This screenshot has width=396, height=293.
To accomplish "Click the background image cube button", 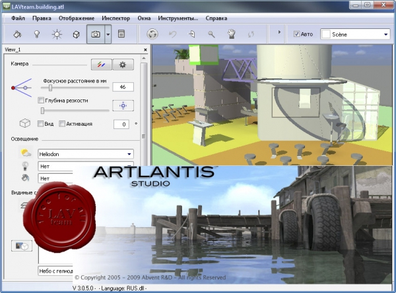I will pos(22,246).
